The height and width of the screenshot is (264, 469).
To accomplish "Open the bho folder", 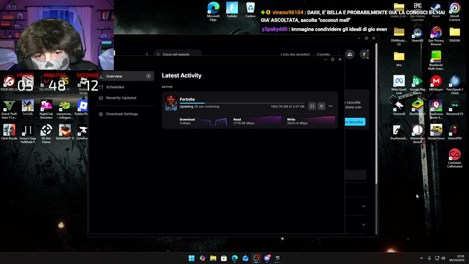I will point(399,59).
